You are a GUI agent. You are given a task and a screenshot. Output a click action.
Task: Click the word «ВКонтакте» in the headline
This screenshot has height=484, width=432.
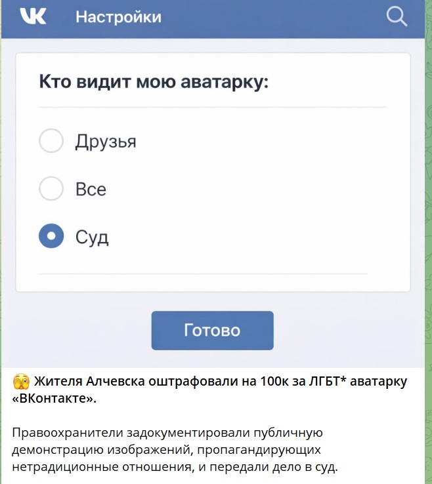pos(54,399)
